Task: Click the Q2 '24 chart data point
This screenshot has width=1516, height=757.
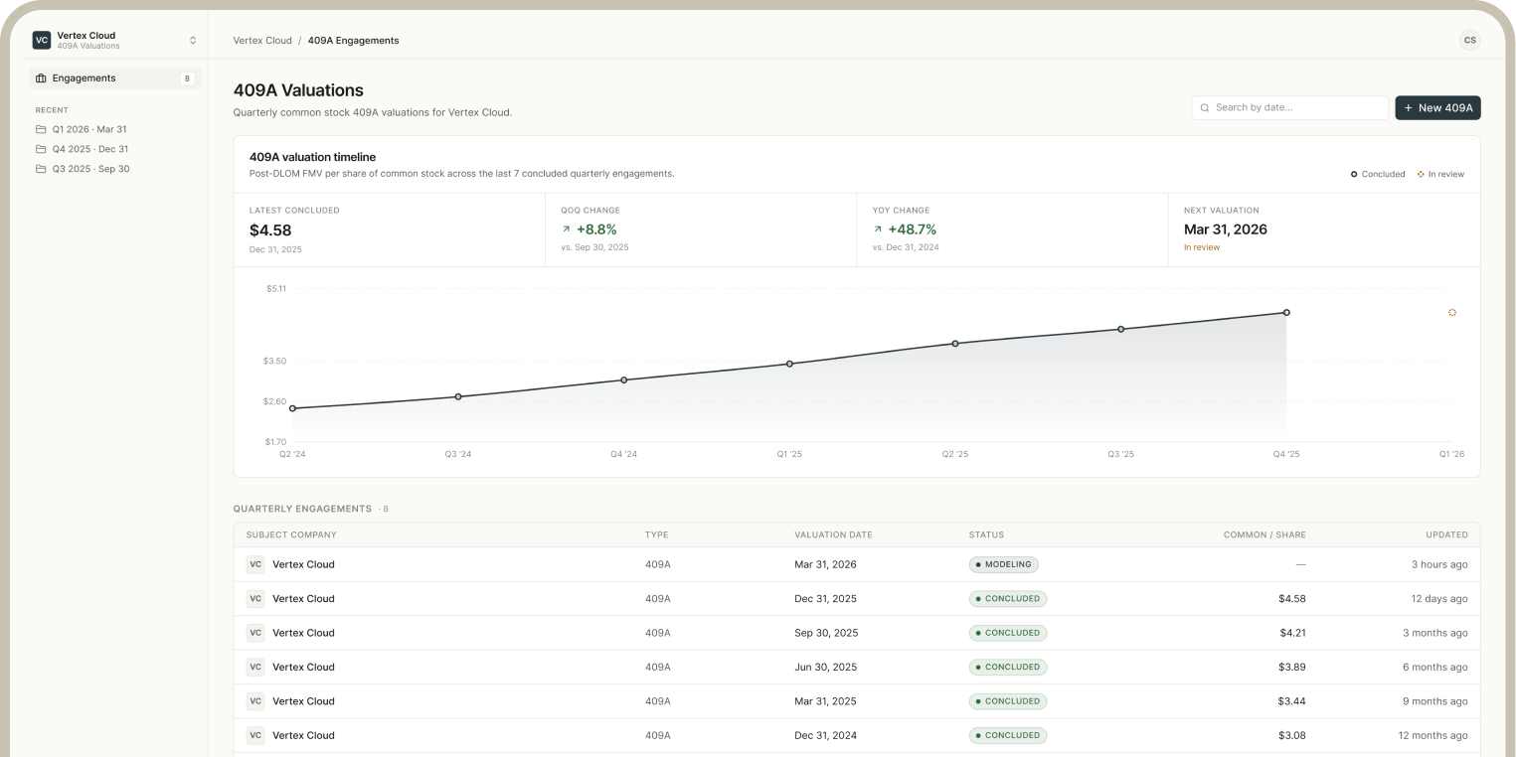Action: tap(292, 408)
